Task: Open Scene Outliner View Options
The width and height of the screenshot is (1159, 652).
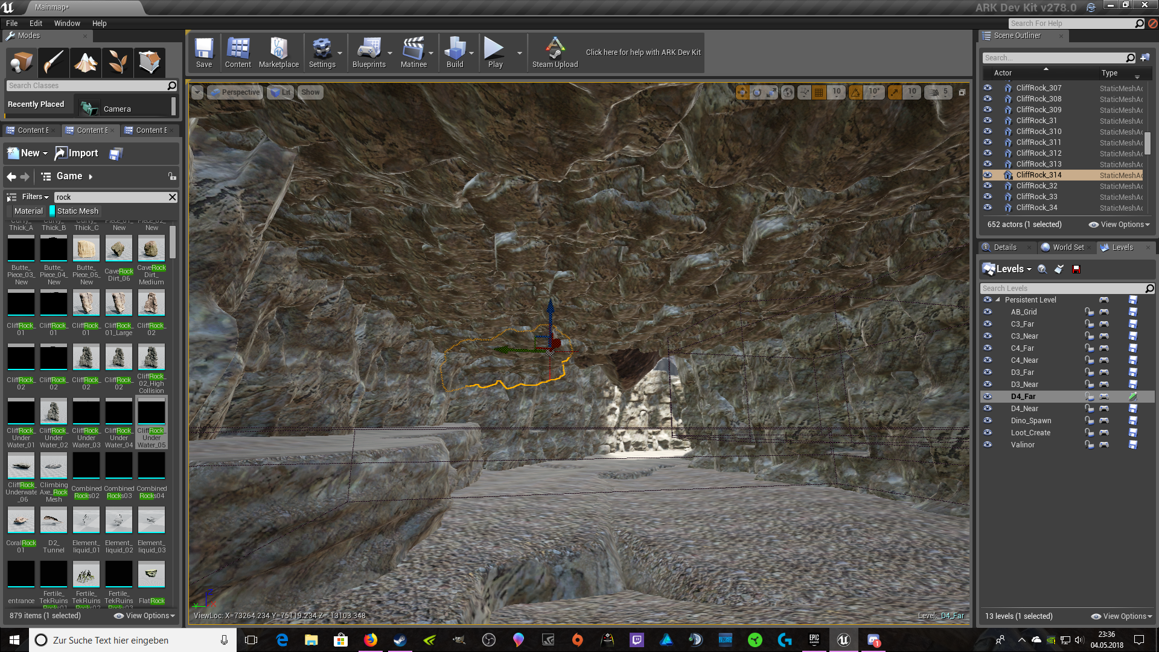Action: click(x=1119, y=225)
